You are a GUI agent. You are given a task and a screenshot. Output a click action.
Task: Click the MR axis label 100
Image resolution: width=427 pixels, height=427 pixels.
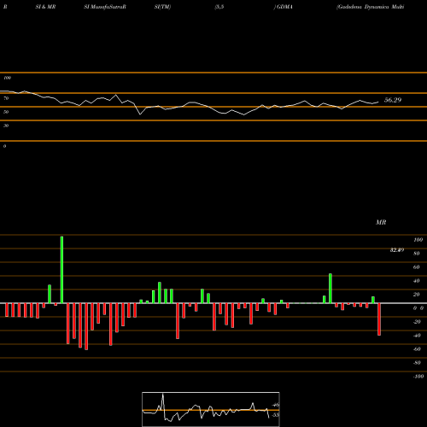tap(418, 240)
